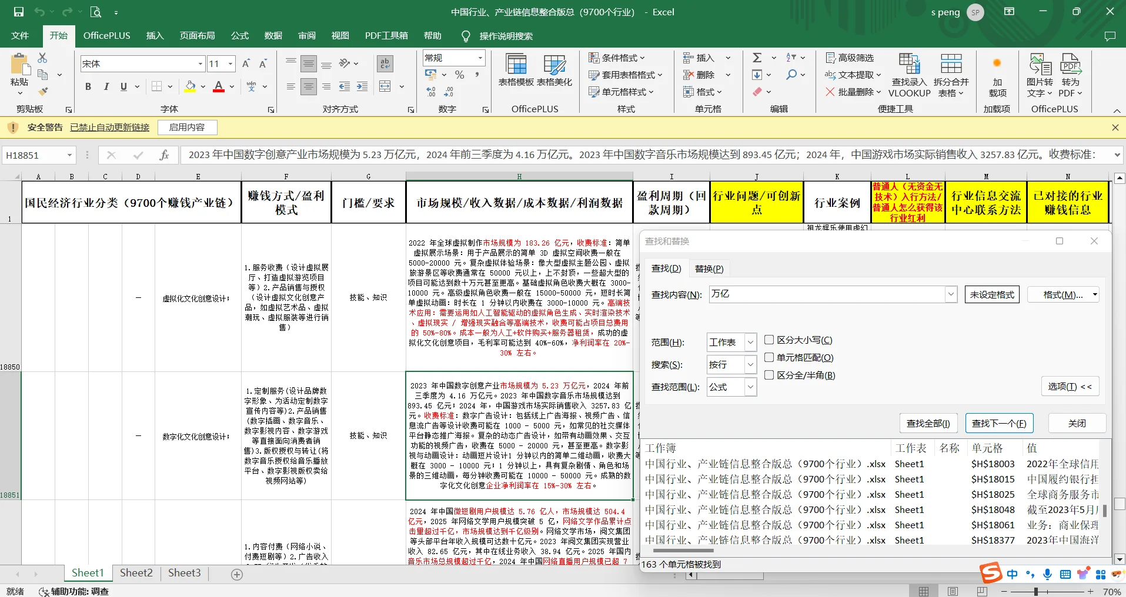The image size is (1126, 597).
Task: Click the Find magnifier icon in editing group
Action: point(791,75)
